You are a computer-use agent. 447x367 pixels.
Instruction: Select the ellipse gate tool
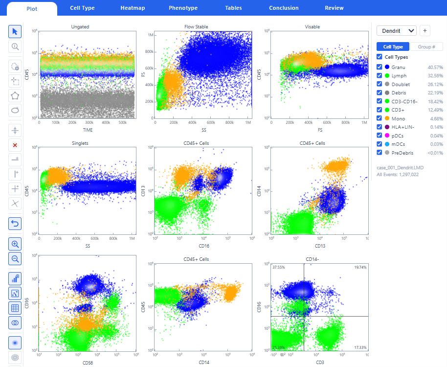click(15, 111)
